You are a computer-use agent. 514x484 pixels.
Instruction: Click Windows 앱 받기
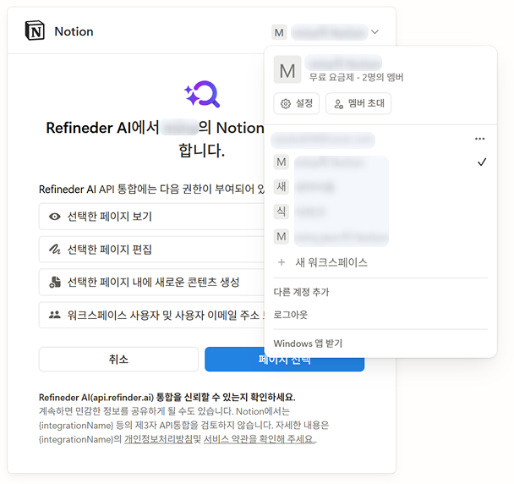pos(308,344)
